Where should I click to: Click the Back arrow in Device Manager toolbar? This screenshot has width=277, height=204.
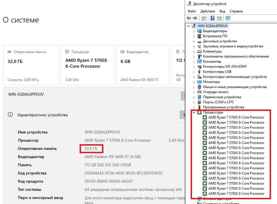point(189,18)
